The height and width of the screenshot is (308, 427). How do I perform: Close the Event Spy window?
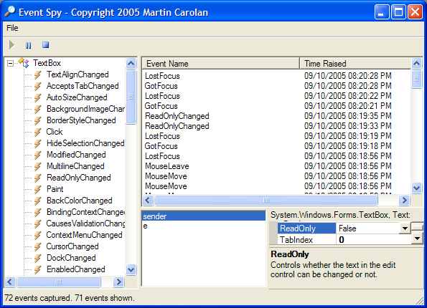pyautogui.click(x=415, y=12)
